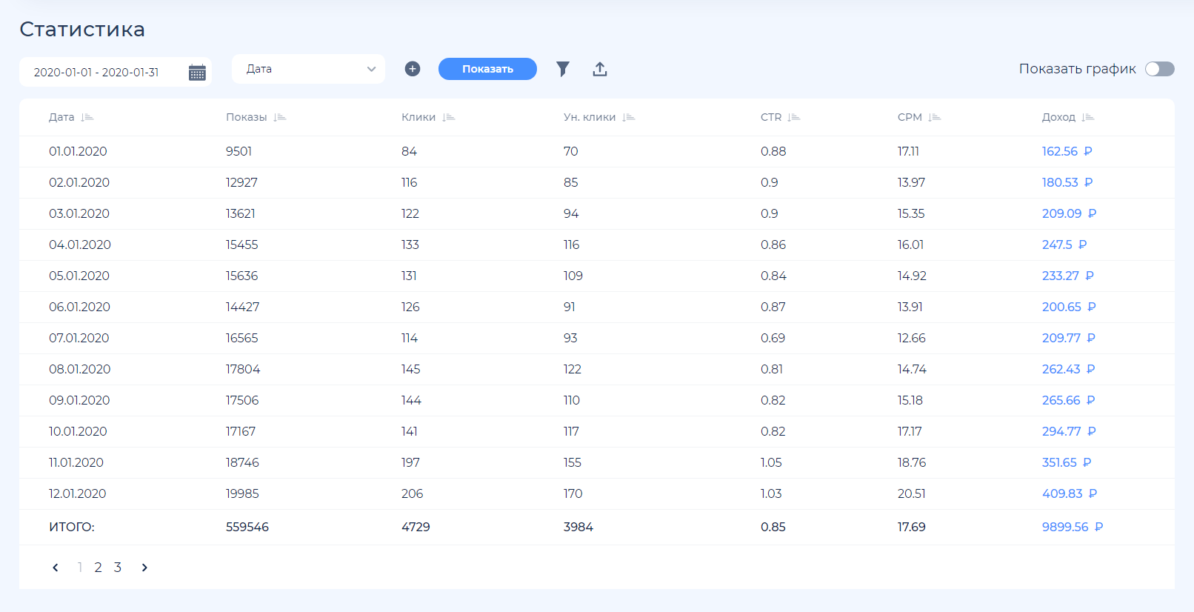1194x612 pixels.
Task: Sort by the Дата column icon
Action: [87, 117]
